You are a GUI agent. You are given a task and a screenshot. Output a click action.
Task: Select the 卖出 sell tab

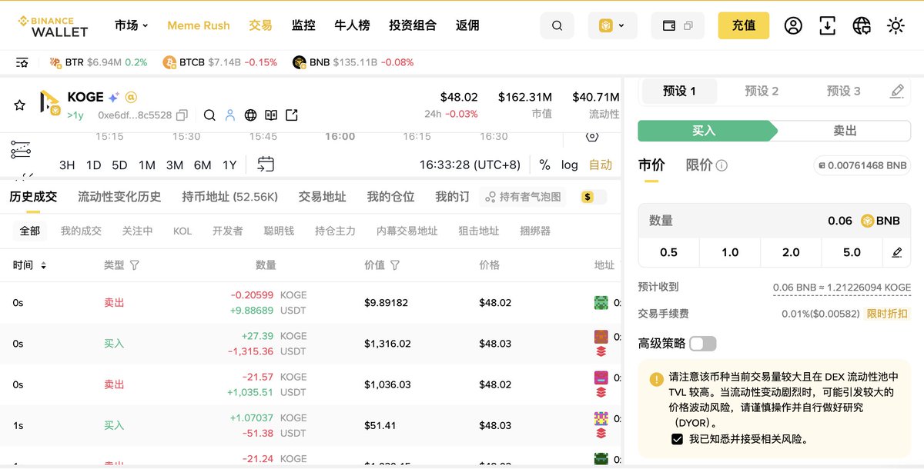pyautogui.click(x=844, y=131)
